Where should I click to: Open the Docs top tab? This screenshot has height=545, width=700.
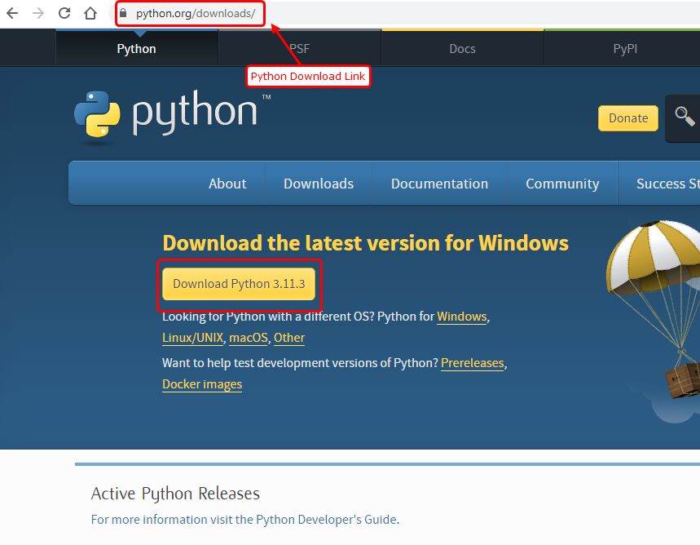(462, 49)
